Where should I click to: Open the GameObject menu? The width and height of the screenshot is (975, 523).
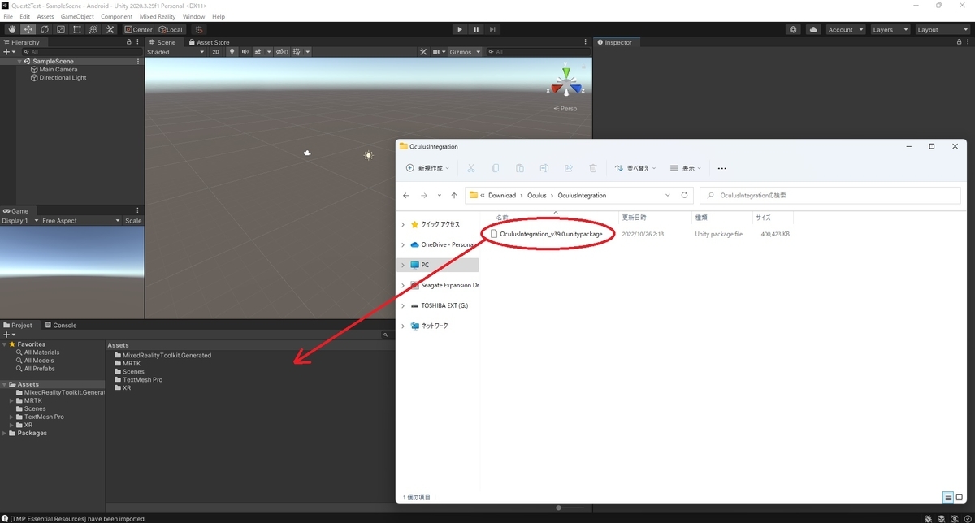pos(77,16)
